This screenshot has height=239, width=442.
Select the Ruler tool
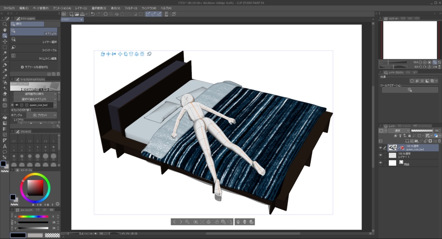pos(5,140)
